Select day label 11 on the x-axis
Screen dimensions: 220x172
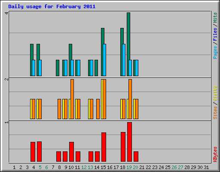tap(77, 167)
